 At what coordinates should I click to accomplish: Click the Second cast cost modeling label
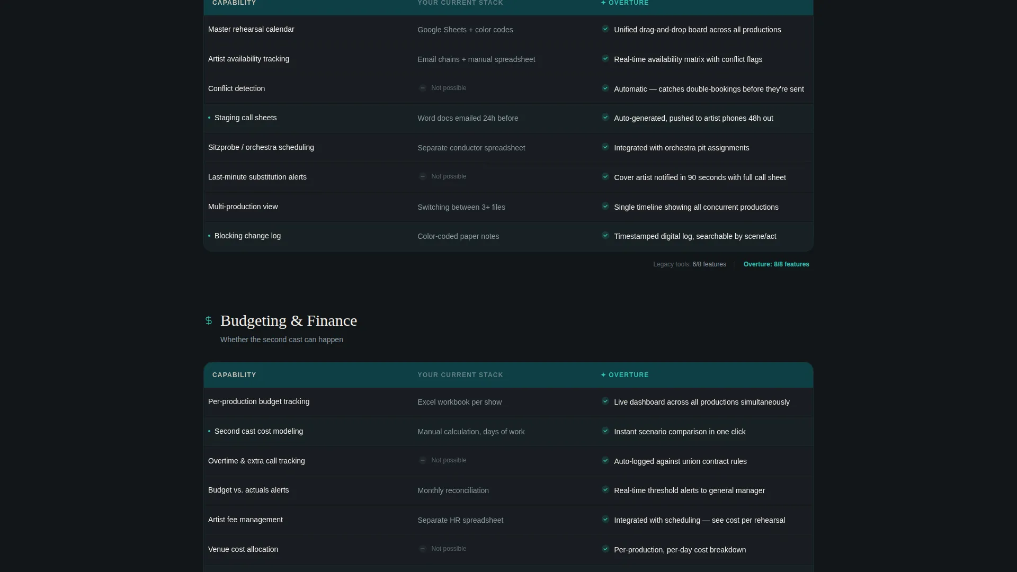(x=258, y=431)
